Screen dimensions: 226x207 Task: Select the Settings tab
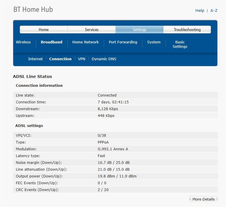click(x=139, y=30)
